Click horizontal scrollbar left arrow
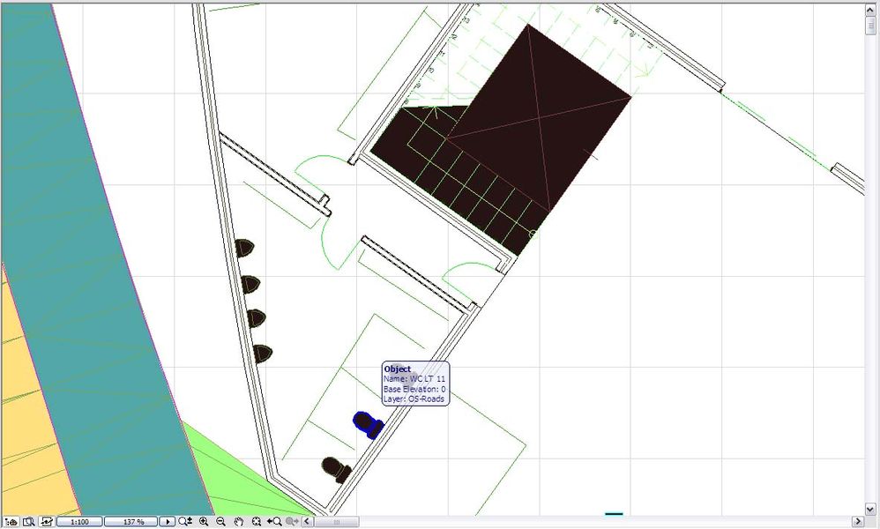This screenshot has height=529, width=880. click(307, 522)
